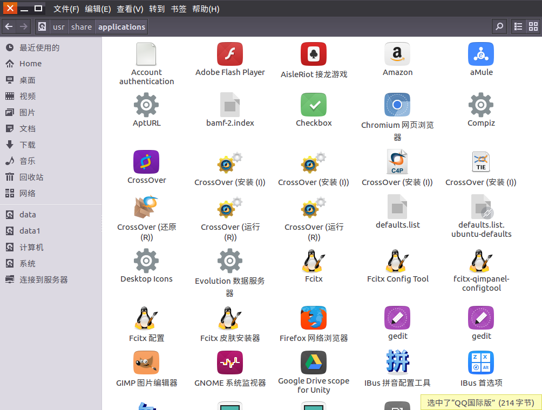Select the GIMP 图片编辑器 icon

[x=146, y=363]
